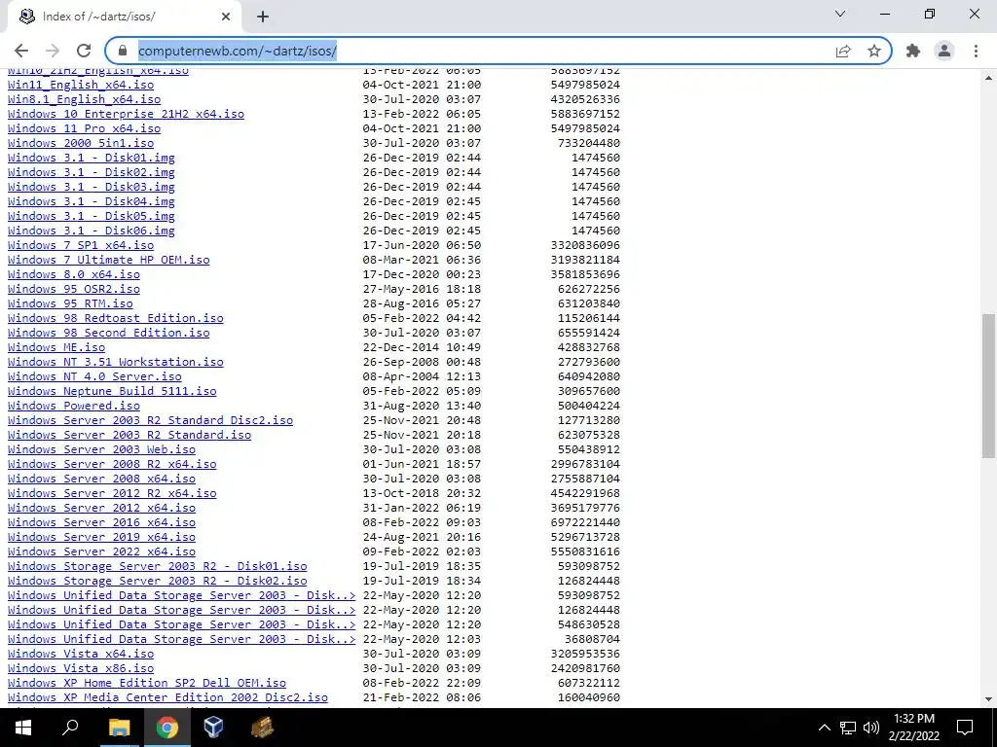Download Windows ME.iso
The image size is (997, 747).
(x=56, y=347)
